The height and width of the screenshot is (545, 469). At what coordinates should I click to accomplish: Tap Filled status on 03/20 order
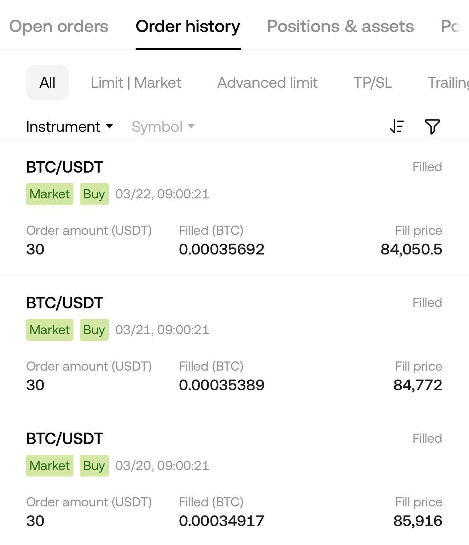coord(427,438)
